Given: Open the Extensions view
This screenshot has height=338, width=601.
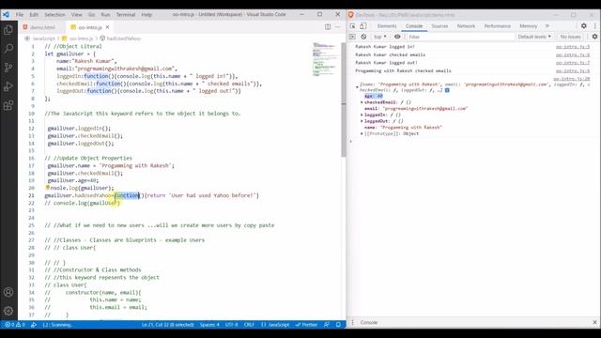Looking at the screenshot, I should pos(8,105).
